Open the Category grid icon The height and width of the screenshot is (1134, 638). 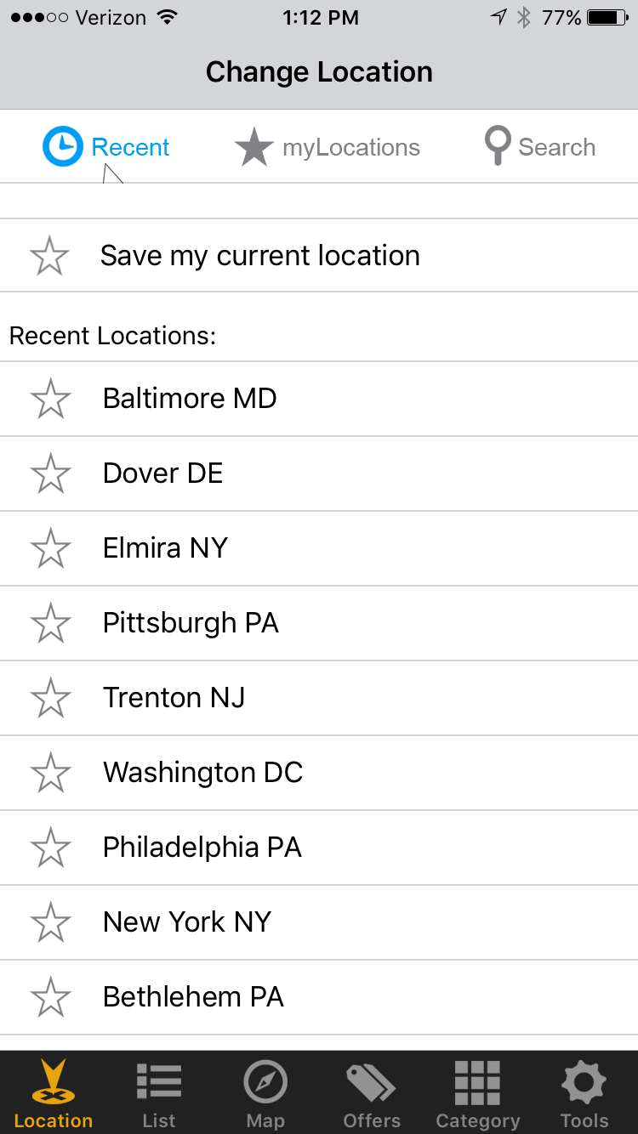click(x=477, y=1083)
